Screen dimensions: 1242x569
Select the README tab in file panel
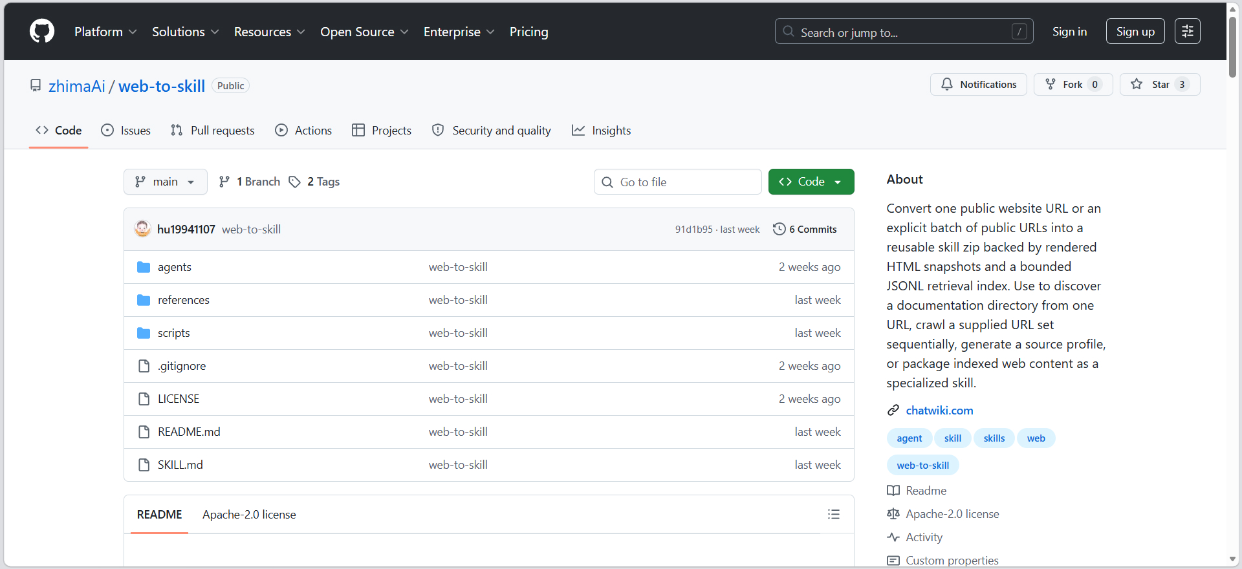[159, 515]
